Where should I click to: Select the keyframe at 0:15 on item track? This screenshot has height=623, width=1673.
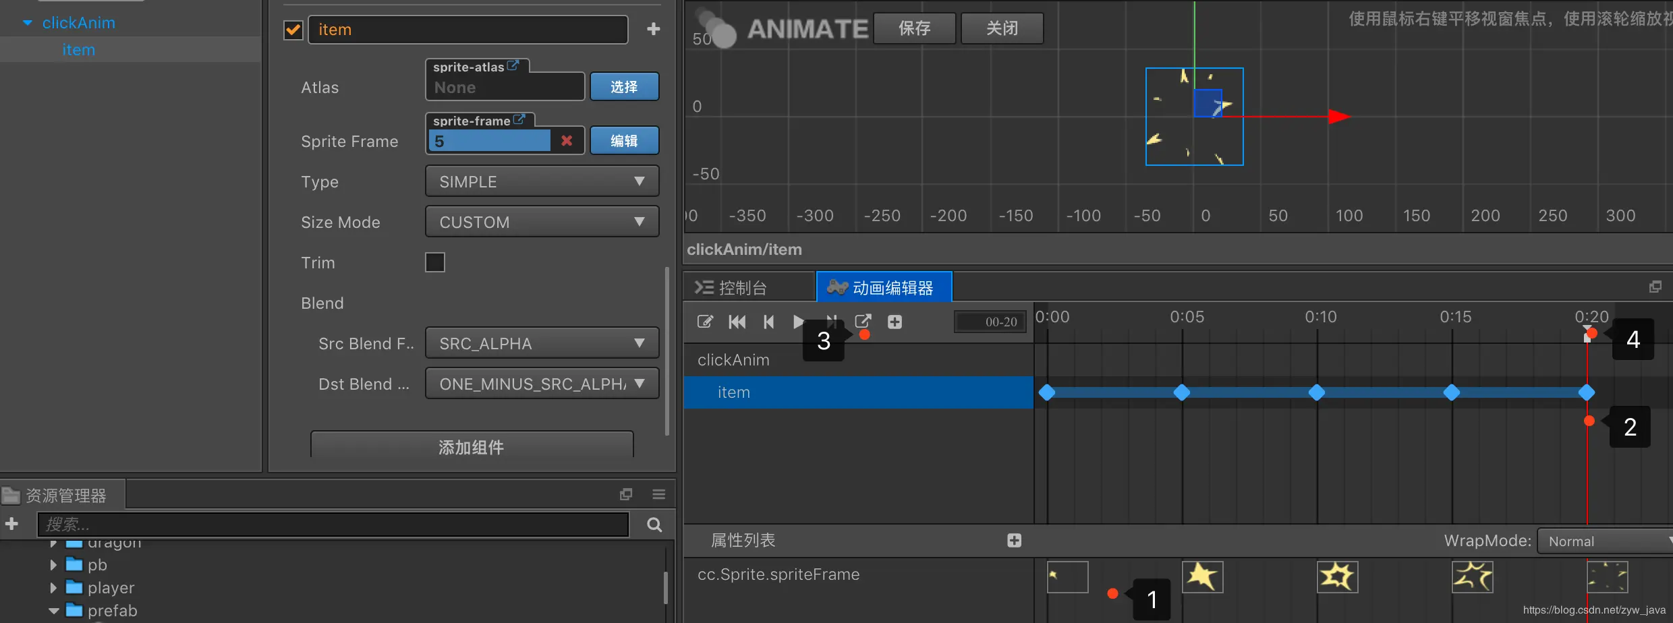pos(1452,392)
